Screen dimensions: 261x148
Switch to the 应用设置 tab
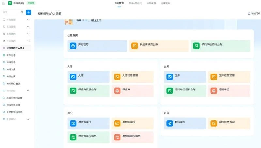(x=151, y=3)
